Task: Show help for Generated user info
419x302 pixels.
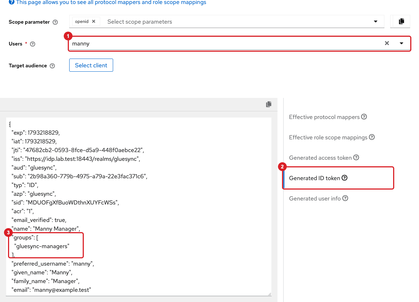Action: (345, 198)
